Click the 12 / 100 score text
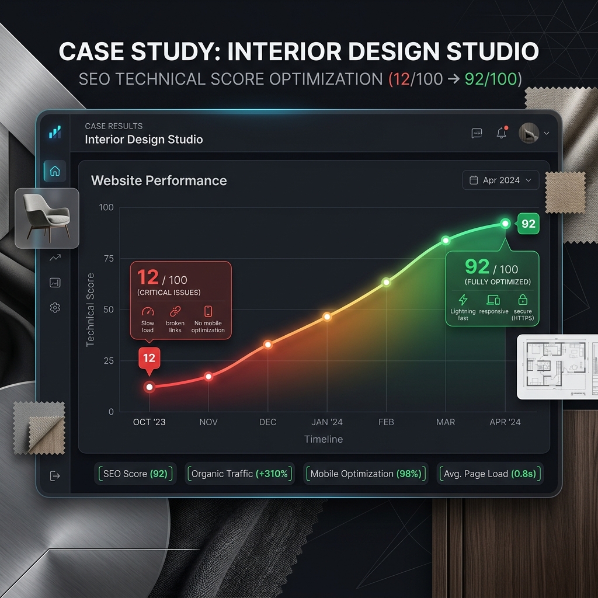Image resolution: width=598 pixels, height=598 pixels. click(162, 277)
